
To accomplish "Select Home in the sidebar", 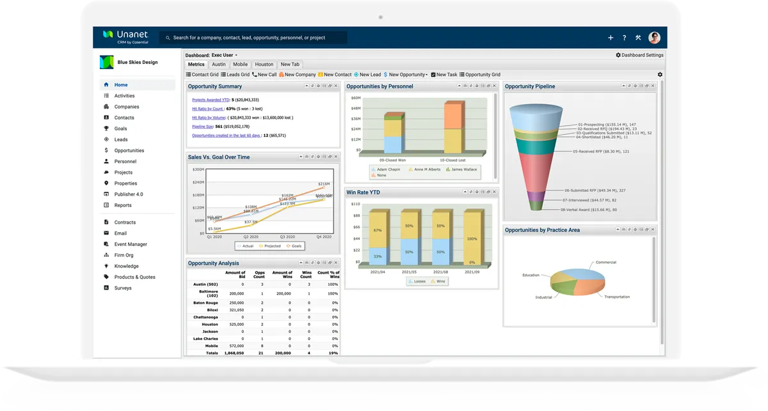I will click(x=138, y=84).
